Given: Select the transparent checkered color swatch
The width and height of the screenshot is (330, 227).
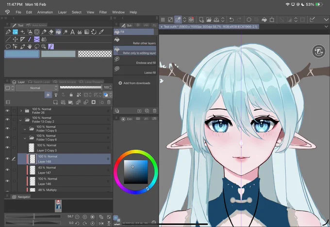Looking at the screenshot, I should click(x=95, y=54).
